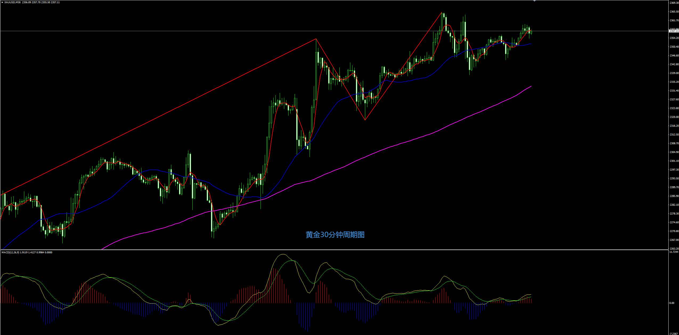Click the 2335.20 price axis label
The image size is (679, 335).
click(674, 82)
